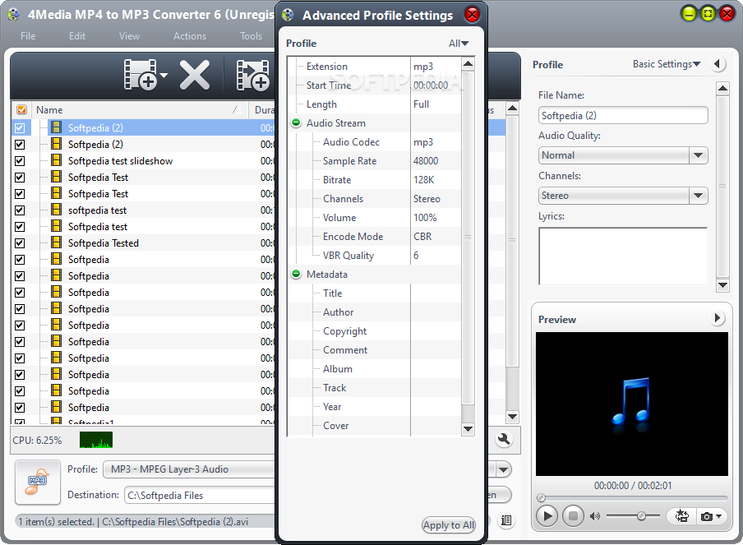Click the CPU usage graph
This screenshot has width=743, height=545.
point(96,440)
